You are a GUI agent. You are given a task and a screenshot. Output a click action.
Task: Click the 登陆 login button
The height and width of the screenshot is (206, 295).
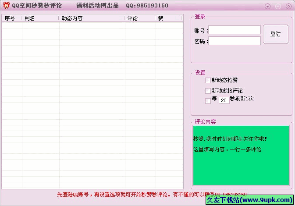pyautogui.click(x=276, y=34)
